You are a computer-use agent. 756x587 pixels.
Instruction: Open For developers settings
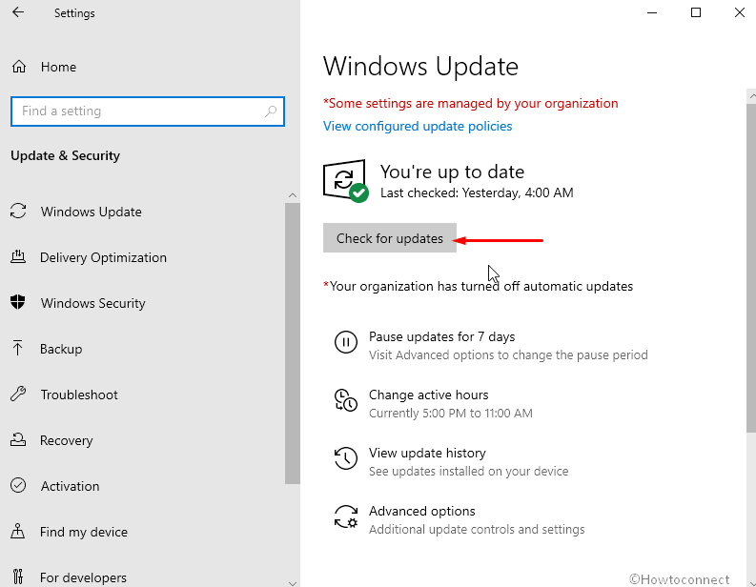[83, 577]
